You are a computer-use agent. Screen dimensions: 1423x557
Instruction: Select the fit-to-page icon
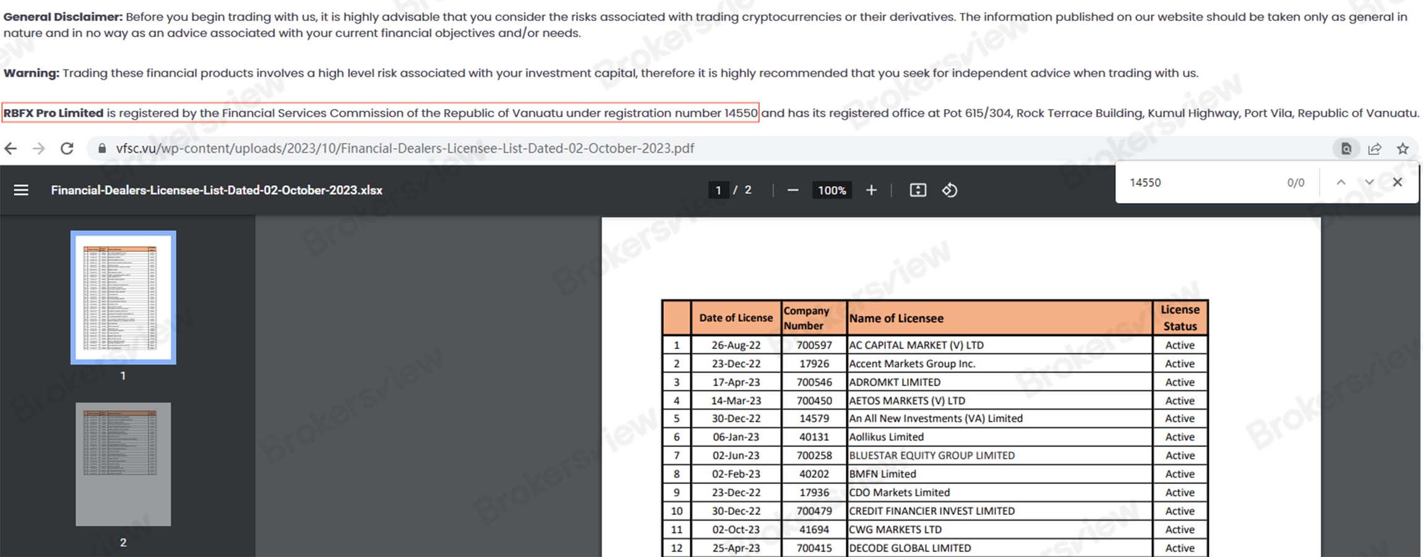tap(918, 190)
